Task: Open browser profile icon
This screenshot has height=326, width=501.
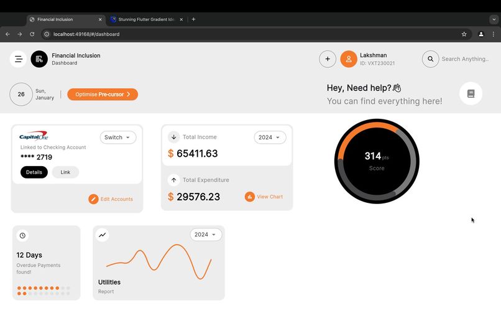Action: click(481, 34)
